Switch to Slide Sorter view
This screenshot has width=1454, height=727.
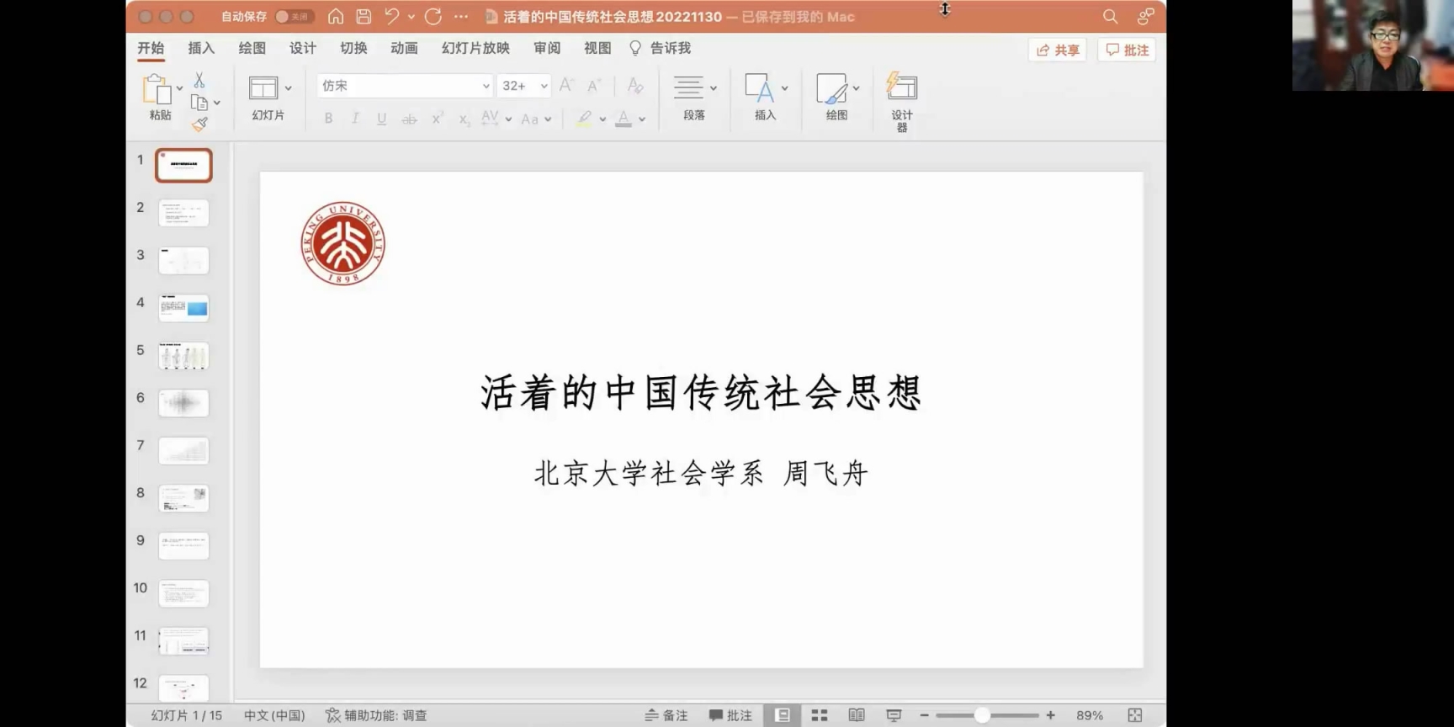click(820, 715)
